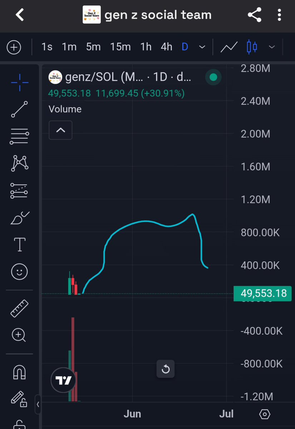
Task: Click the green market status dot
Action: click(x=213, y=77)
